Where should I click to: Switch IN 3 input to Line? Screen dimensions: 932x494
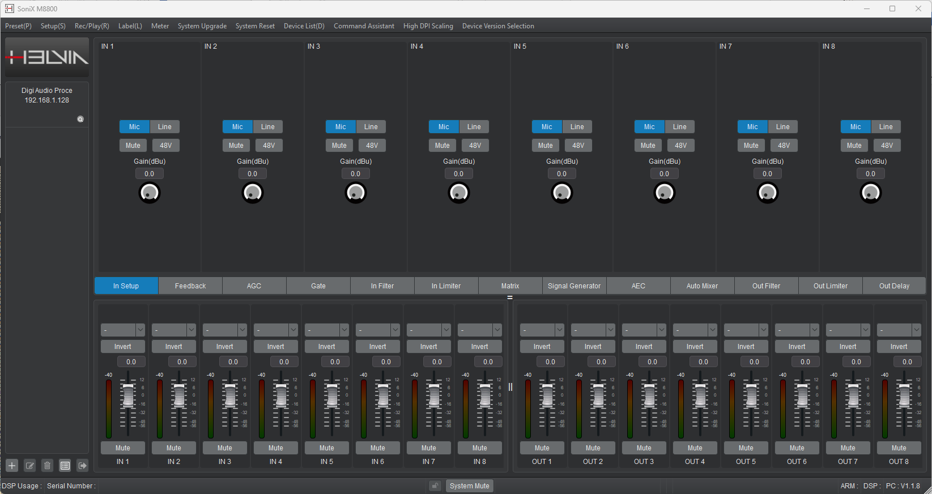pyautogui.click(x=371, y=127)
